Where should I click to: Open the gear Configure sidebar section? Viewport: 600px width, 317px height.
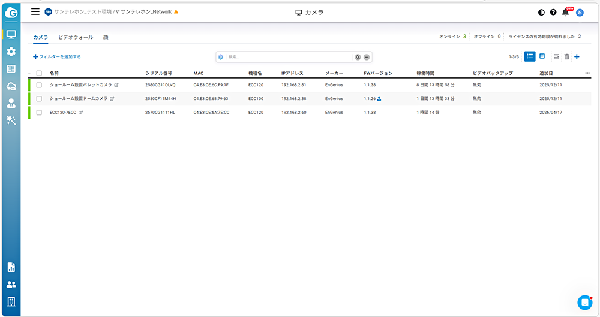11,52
